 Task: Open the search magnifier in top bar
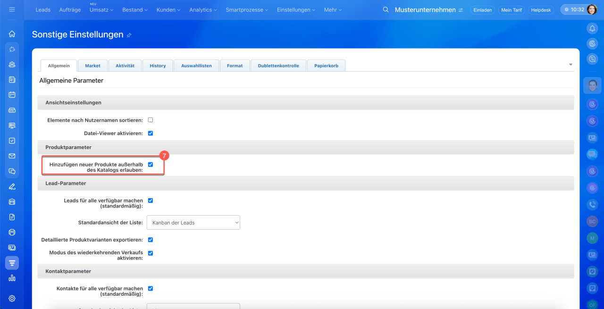[x=386, y=10]
